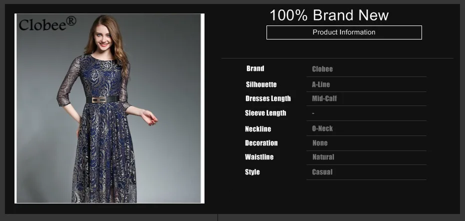Select the "Clobee" brand value
Image resolution: width=465 pixels, height=221 pixels.
point(322,69)
